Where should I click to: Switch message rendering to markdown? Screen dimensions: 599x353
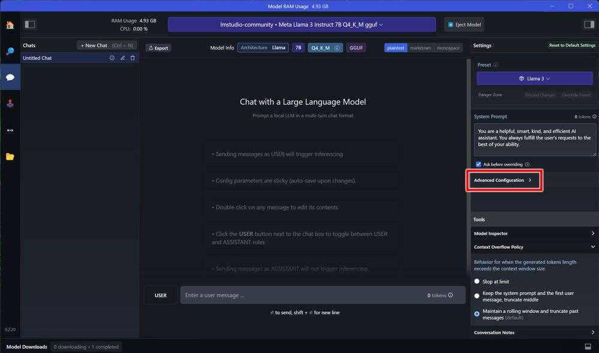click(420, 48)
